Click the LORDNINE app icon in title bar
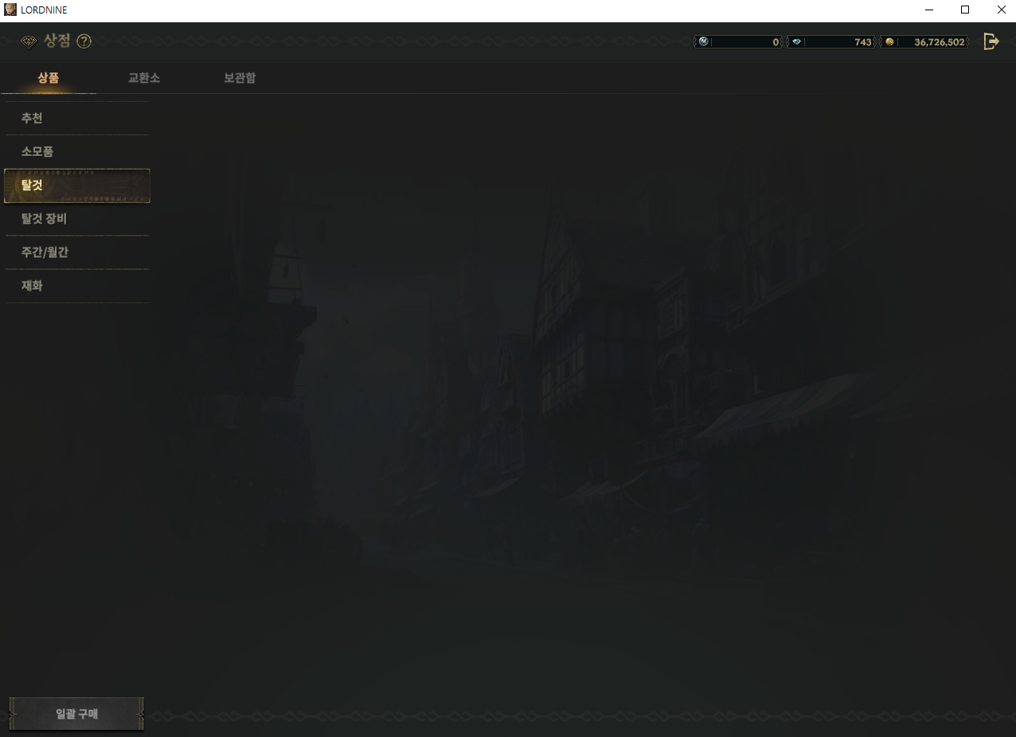This screenshot has height=737, width=1016. click(x=10, y=10)
